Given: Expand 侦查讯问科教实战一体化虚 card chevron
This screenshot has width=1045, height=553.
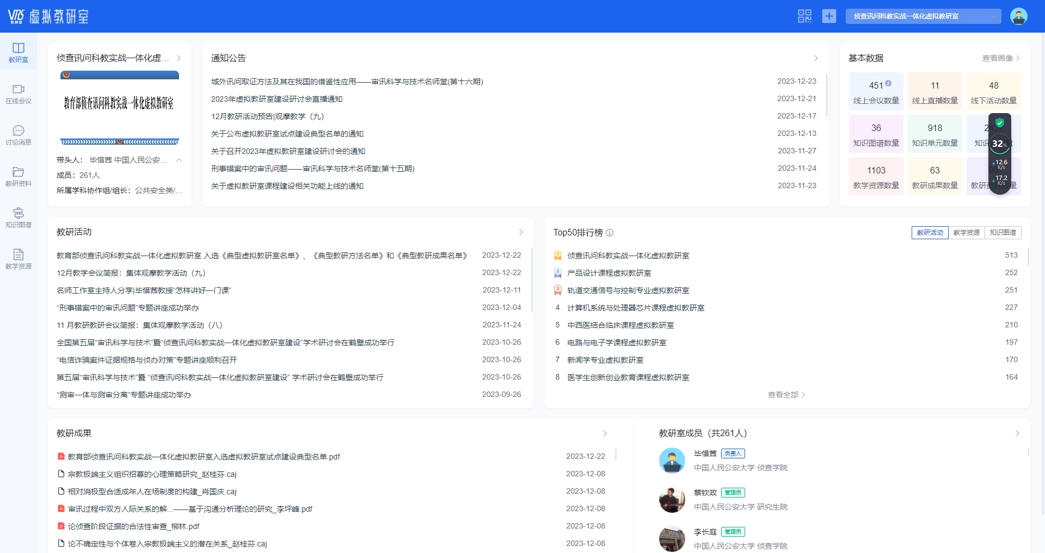Looking at the screenshot, I should coord(179,58).
